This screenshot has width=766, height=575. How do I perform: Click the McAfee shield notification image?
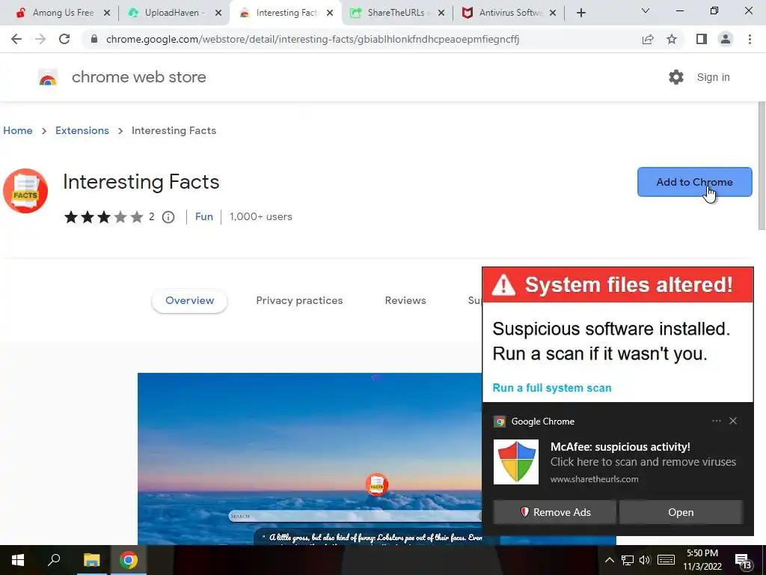pyautogui.click(x=516, y=462)
